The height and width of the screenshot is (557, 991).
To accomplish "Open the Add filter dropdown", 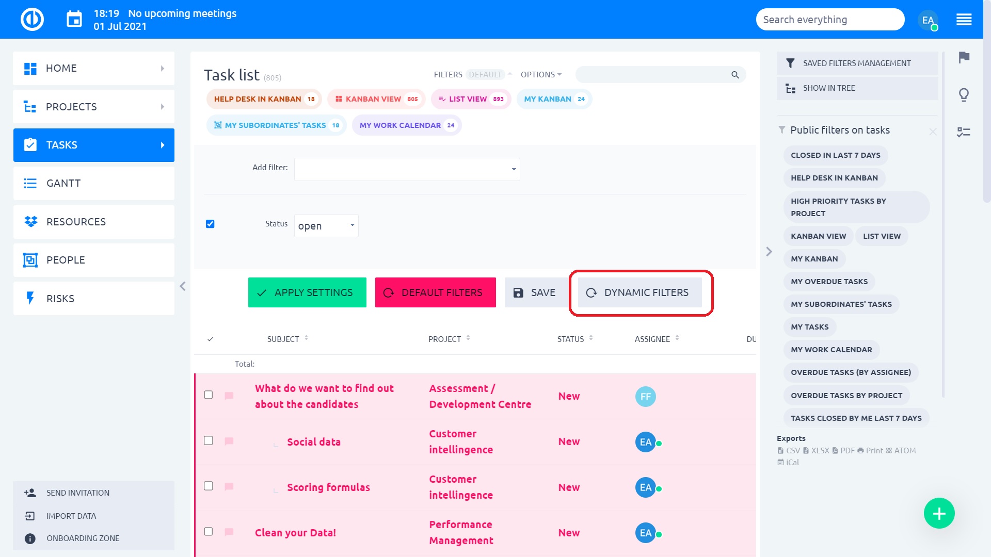I will [407, 169].
